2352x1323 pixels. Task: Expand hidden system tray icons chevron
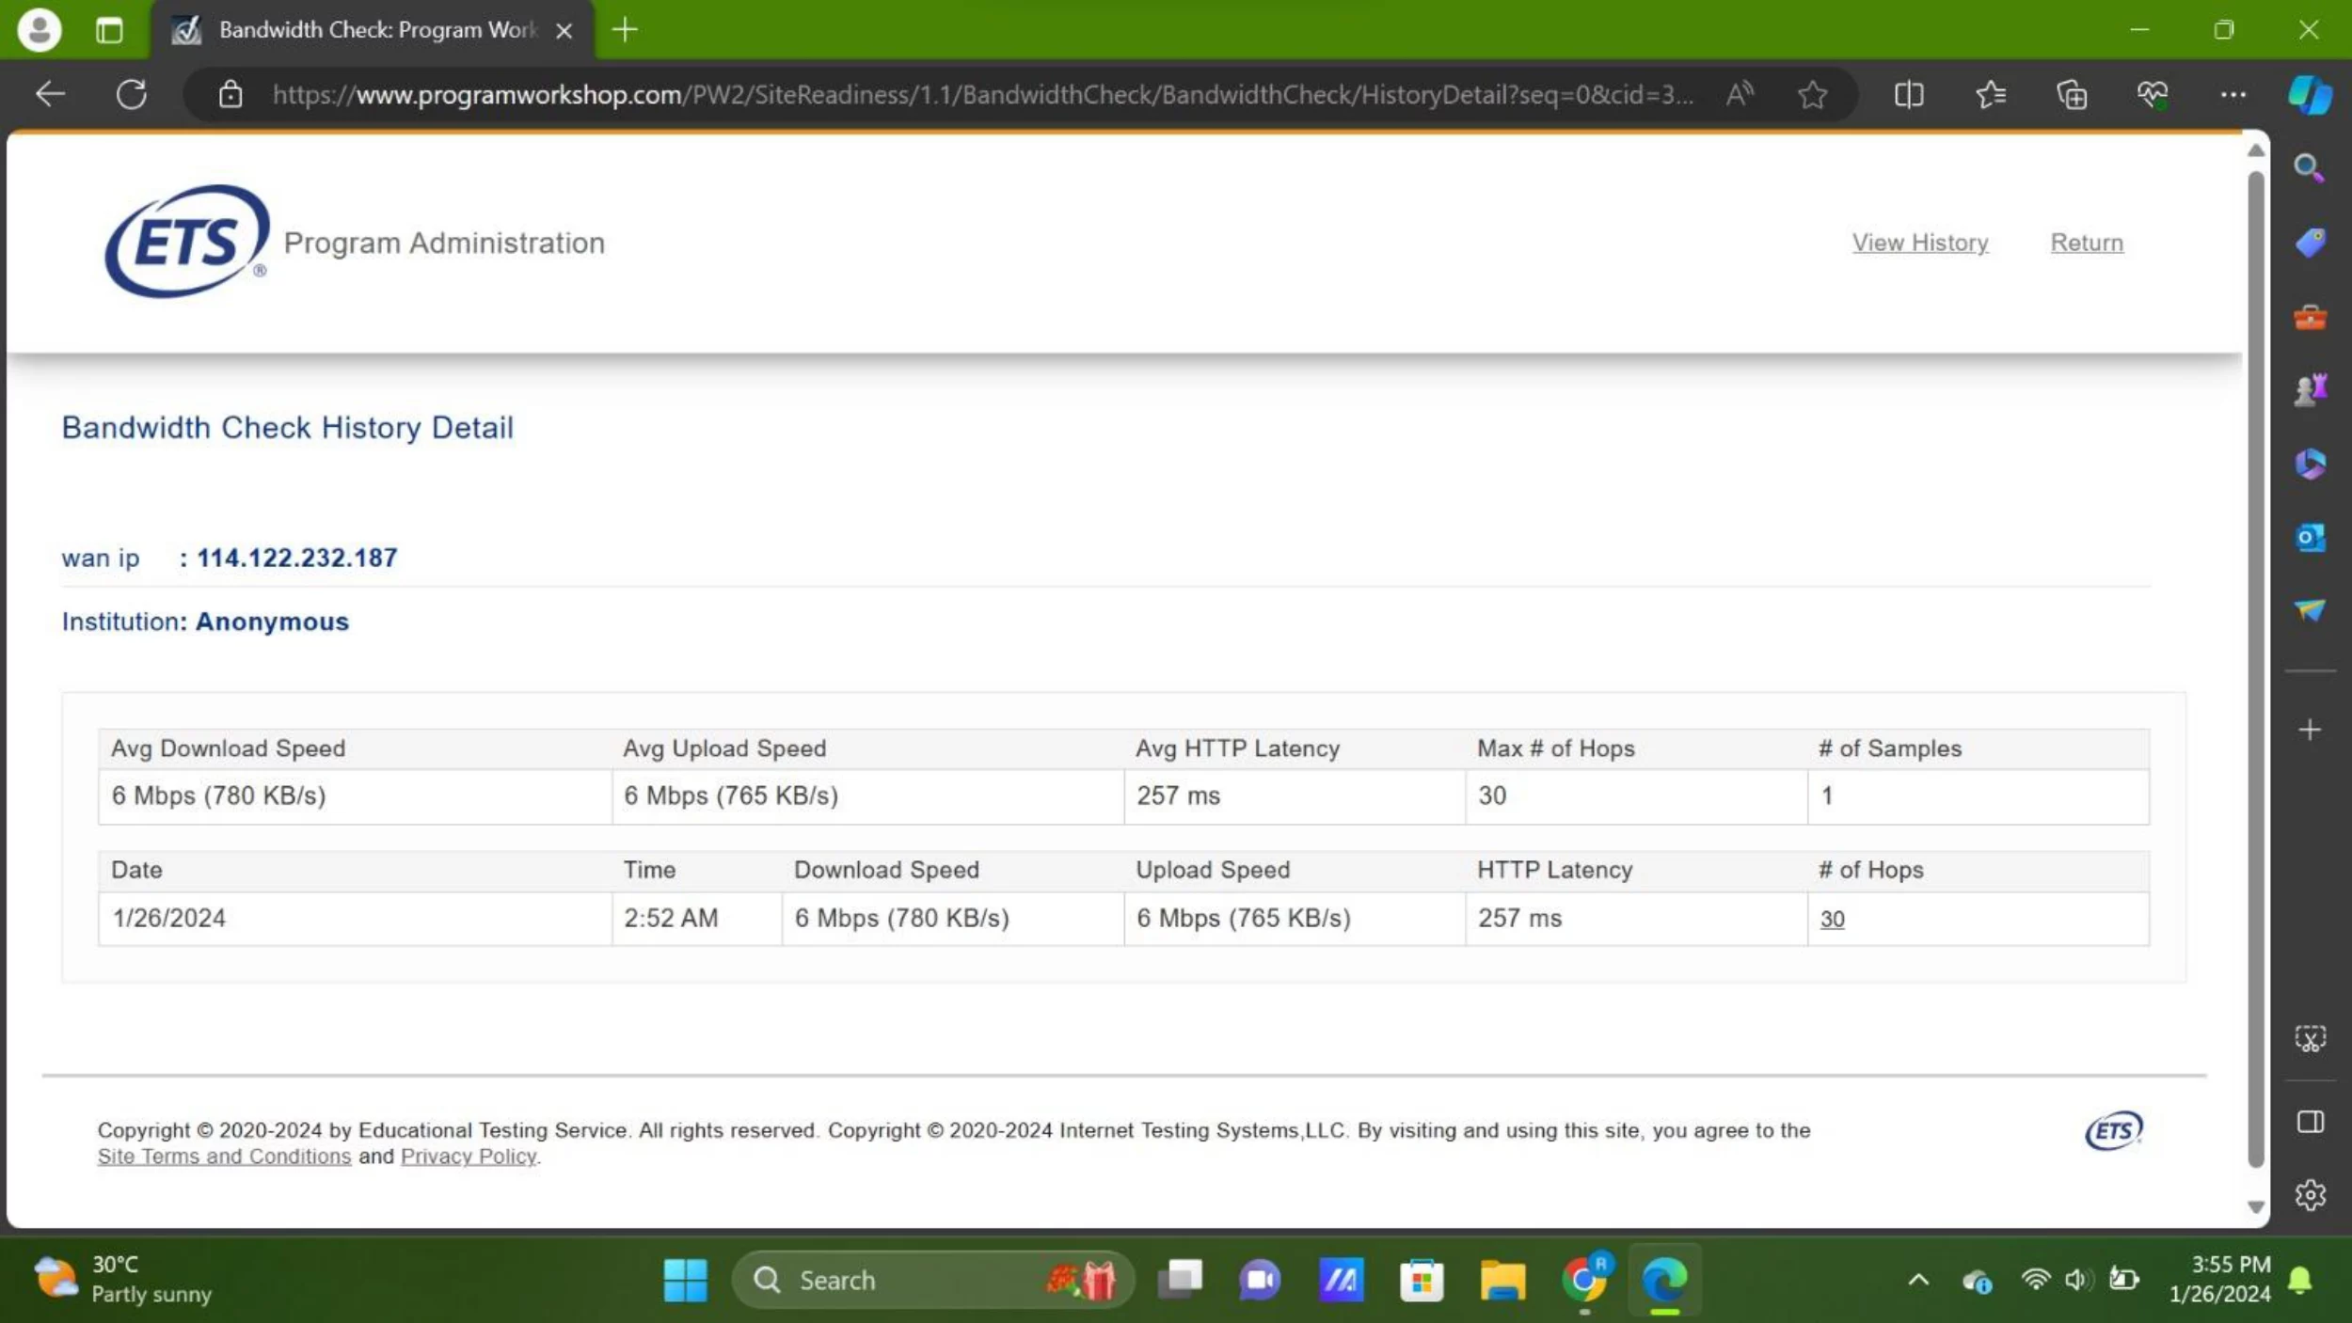tap(1918, 1280)
